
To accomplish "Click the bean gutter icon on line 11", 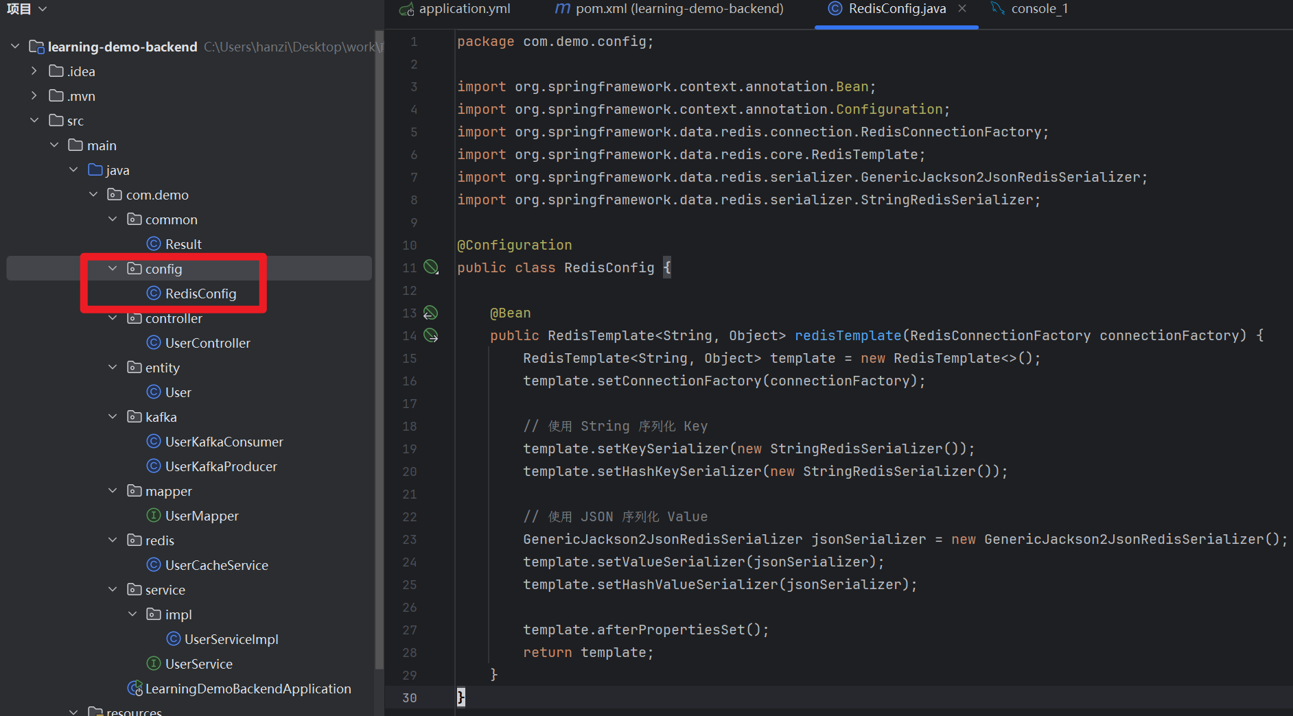I will (x=431, y=267).
